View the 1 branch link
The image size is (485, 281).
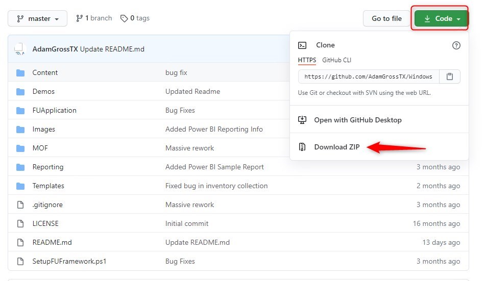(x=94, y=18)
